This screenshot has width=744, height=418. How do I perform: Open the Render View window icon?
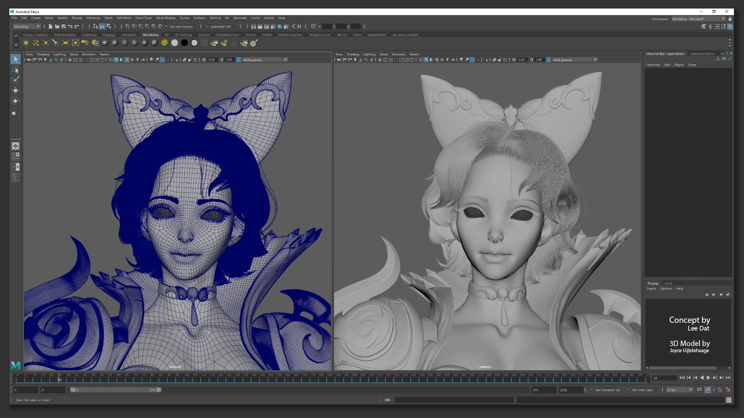pyautogui.click(x=253, y=26)
